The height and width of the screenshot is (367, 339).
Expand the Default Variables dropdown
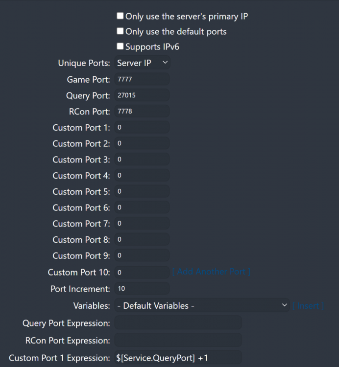[x=202, y=306]
